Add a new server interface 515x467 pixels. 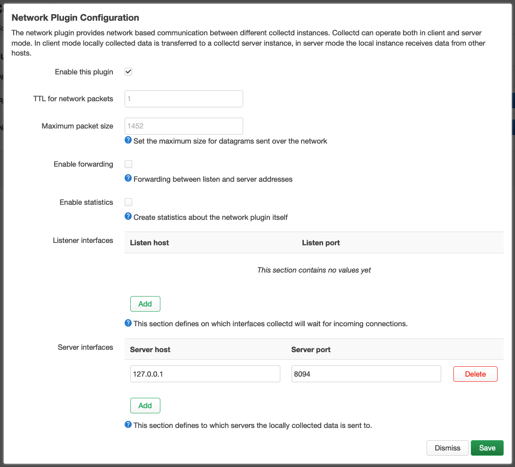point(145,406)
